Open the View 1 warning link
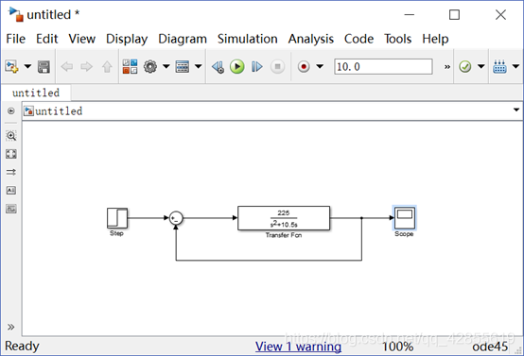This screenshot has height=356, width=524. 298,347
